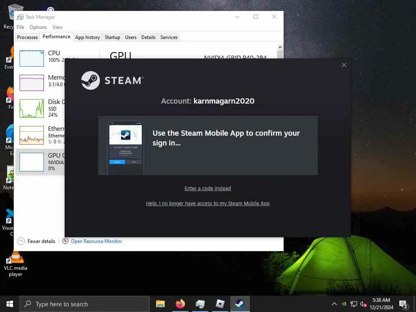The width and height of the screenshot is (416, 312).
Task: Click the Resource Monitor gauge icon
Action: [65, 241]
